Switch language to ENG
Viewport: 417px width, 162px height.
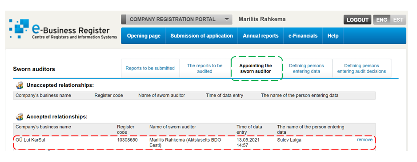(x=381, y=19)
